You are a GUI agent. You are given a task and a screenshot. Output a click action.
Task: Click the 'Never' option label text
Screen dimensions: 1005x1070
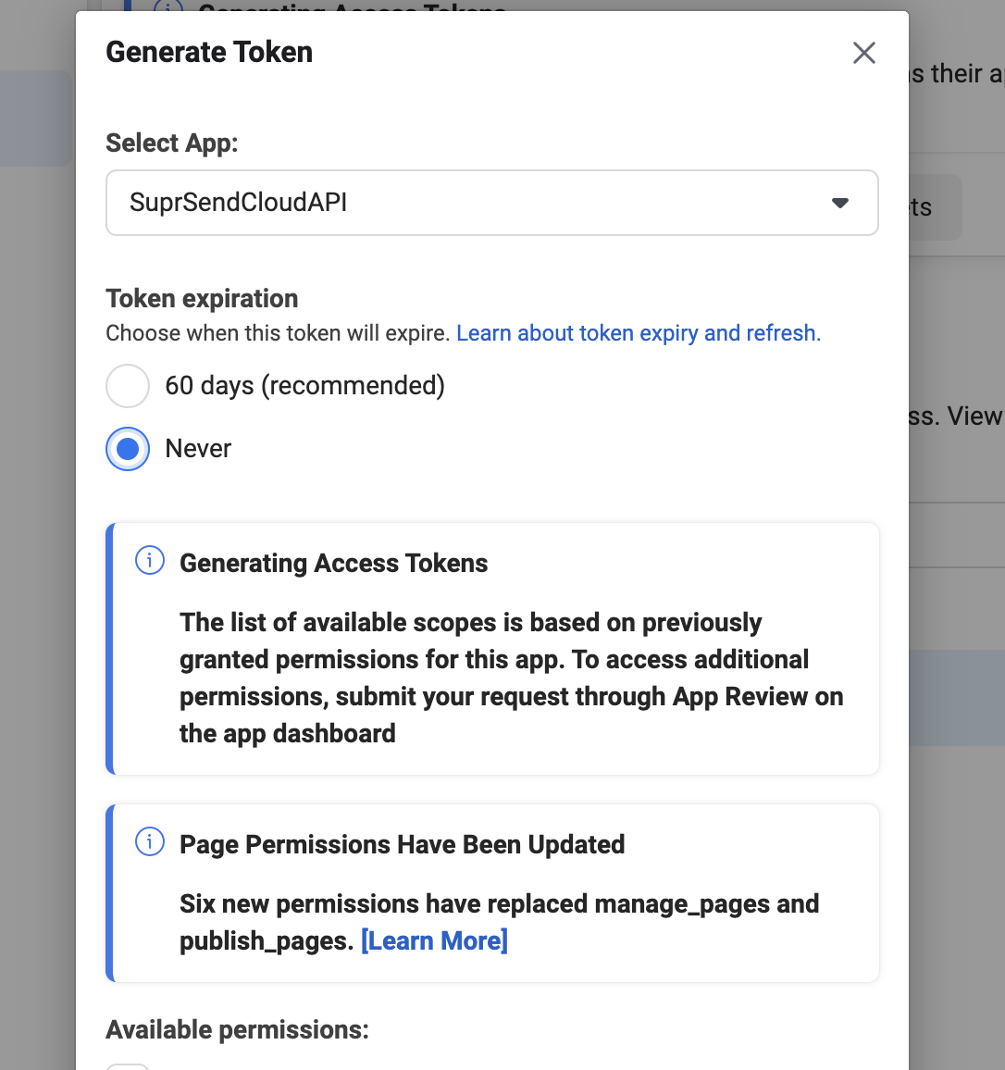point(198,449)
